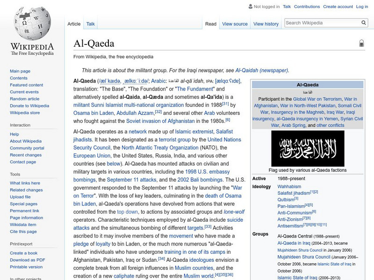Viewport: 374px width, 280px height.
Task: Click the page protection padlock icon
Action: [x=361, y=43]
